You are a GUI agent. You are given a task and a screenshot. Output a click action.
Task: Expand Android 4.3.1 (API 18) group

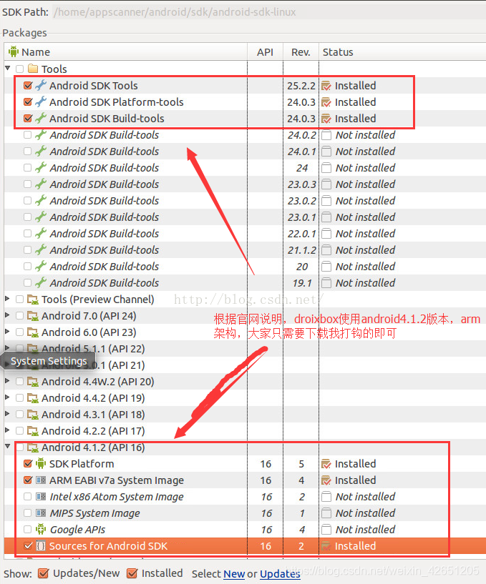click(7, 414)
